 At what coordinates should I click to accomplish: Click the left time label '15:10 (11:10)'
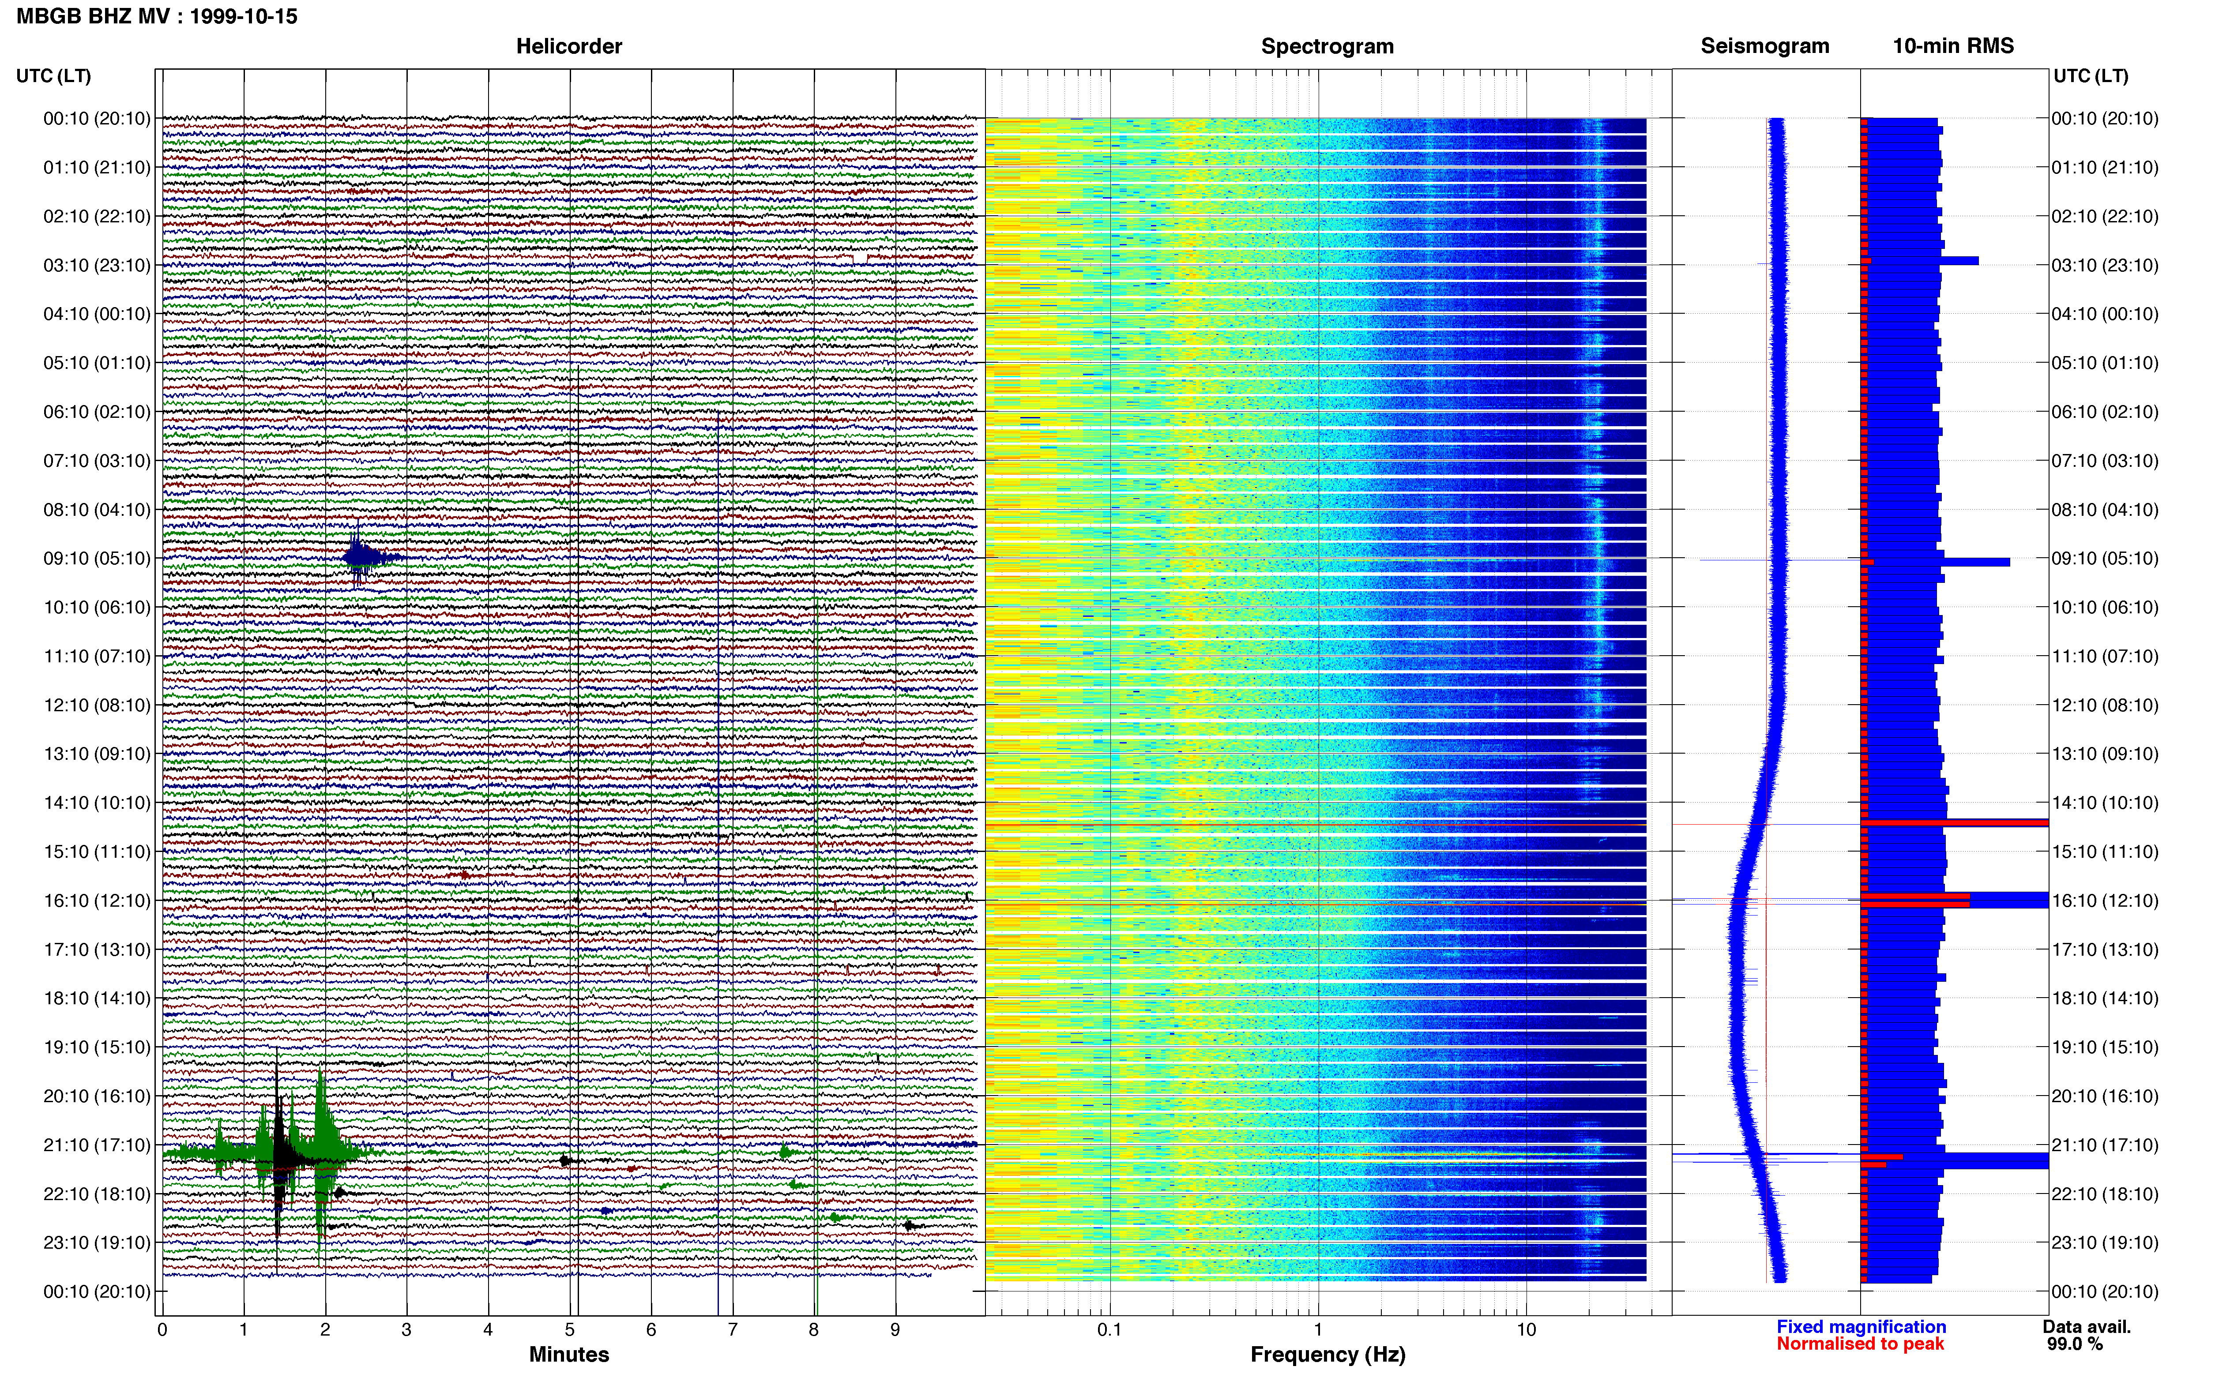point(96,852)
